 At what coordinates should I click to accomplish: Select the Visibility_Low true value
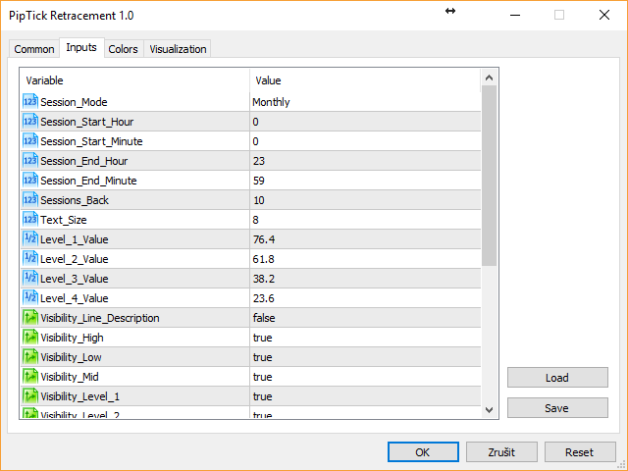click(x=263, y=357)
